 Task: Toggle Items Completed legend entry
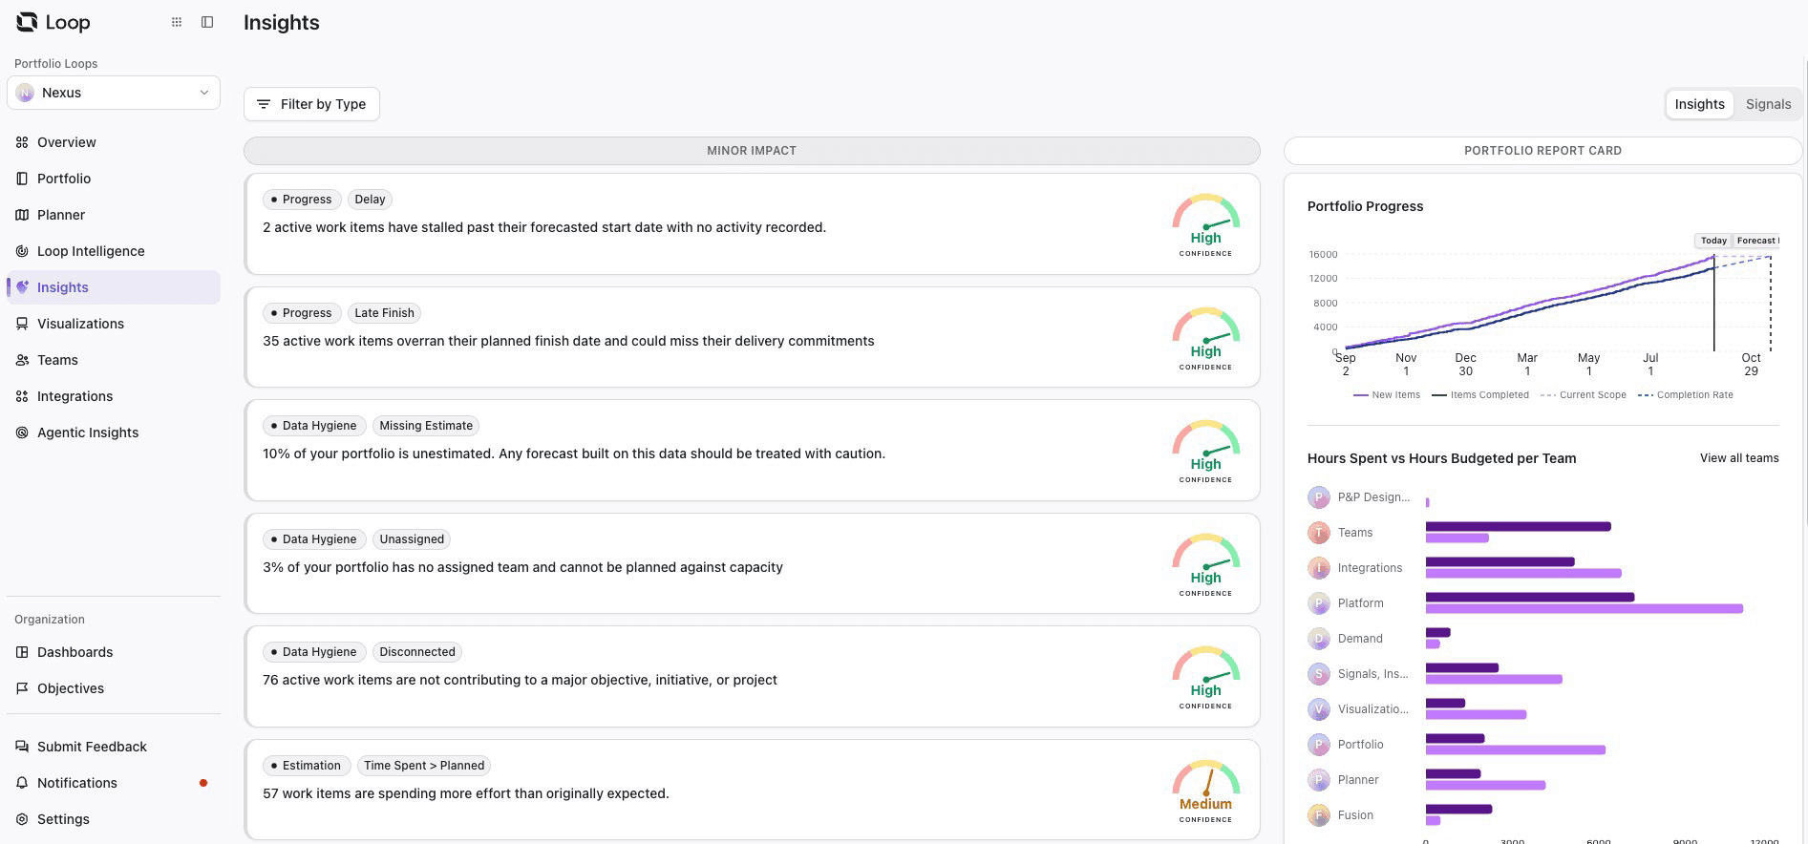click(x=1480, y=395)
